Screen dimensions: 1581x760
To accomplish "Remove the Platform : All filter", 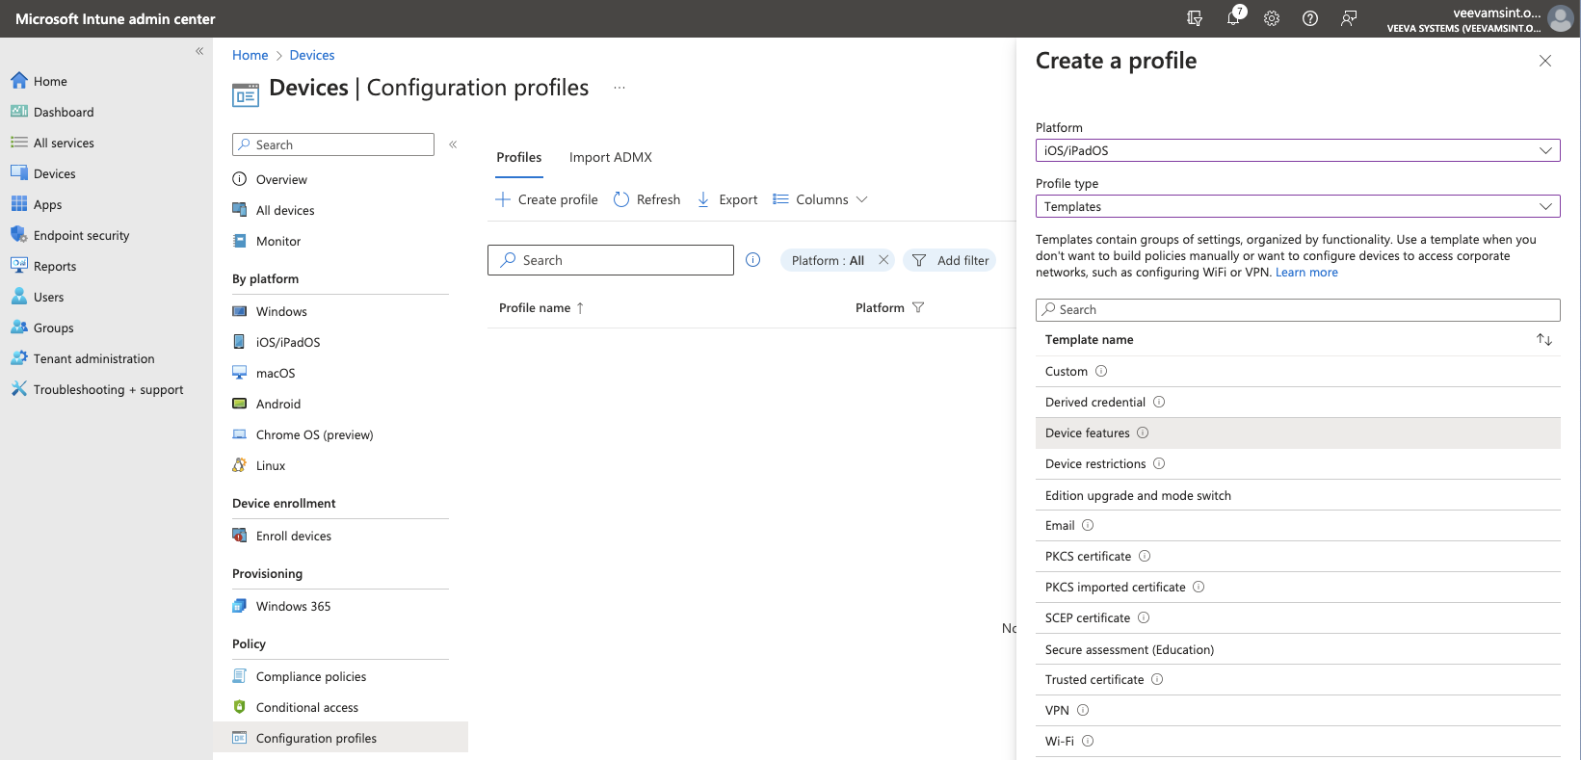I will pyautogui.click(x=883, y=260).
